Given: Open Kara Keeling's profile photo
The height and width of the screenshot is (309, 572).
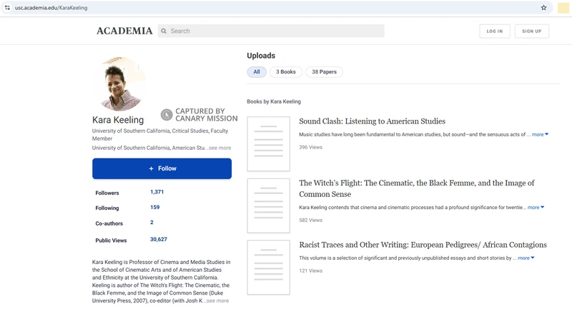Looking at the screenshot, I should click(x=120, y=83).
